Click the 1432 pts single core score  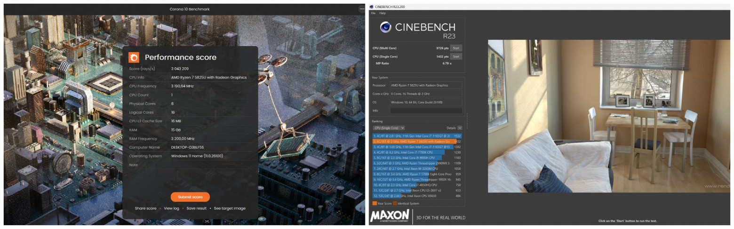pos(442,56)
